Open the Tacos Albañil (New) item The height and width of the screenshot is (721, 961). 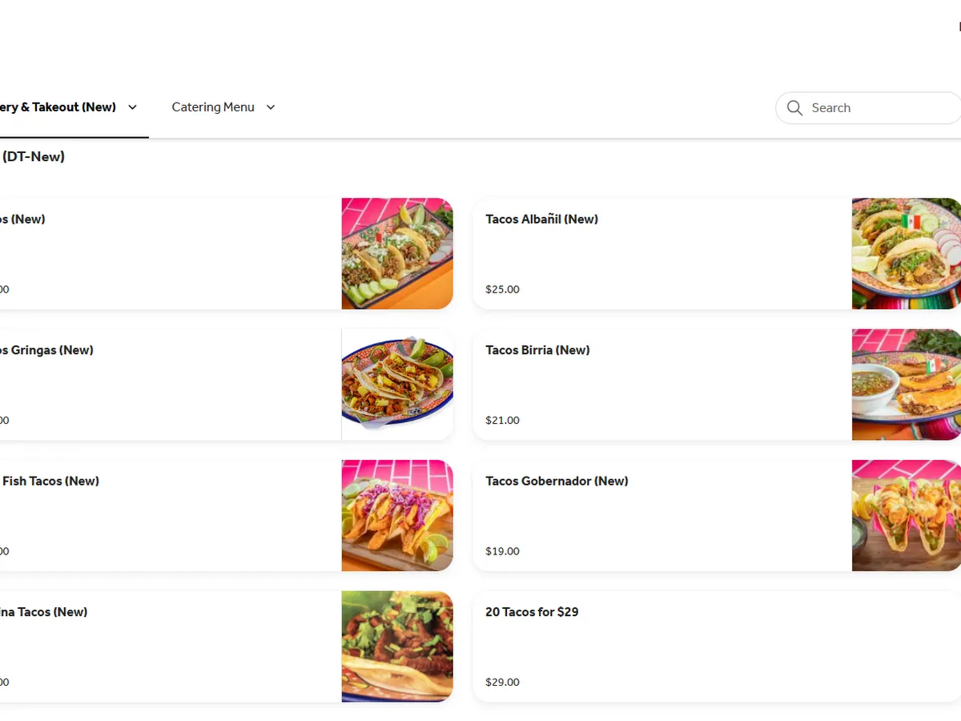click(x=541, y=220)
